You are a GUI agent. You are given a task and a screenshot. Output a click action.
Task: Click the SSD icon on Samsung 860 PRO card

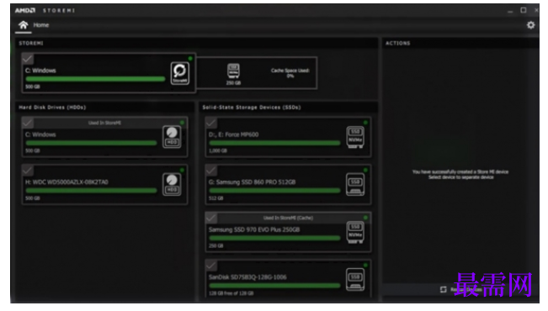pyautogui.click(x=355, y=185)
